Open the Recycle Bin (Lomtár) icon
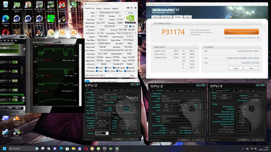This screenshot has height=152, width=271. pyautogui.click(x=5, y=6)
